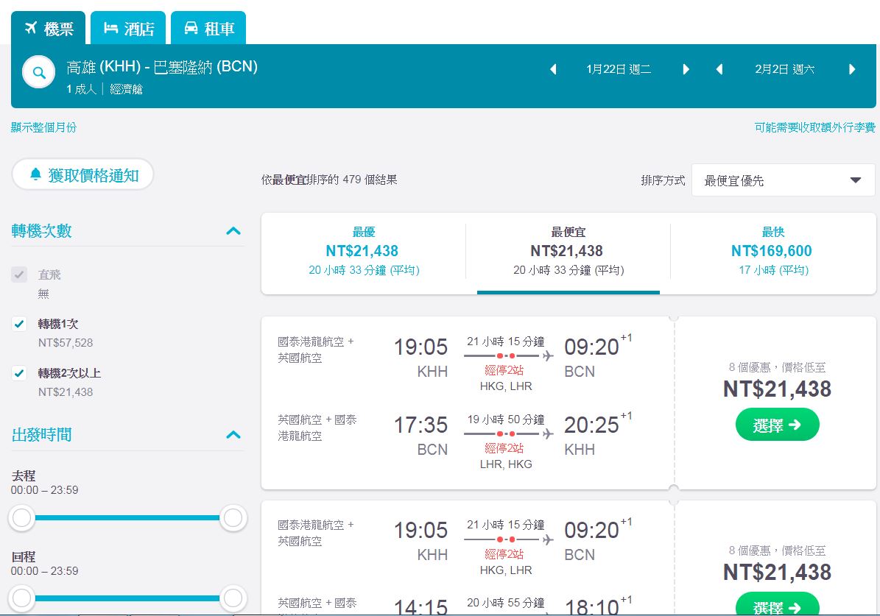This screenshot has width=880, height=616.
Task: Select the 最便宜 results tab
Action: (x=568, y=252)
